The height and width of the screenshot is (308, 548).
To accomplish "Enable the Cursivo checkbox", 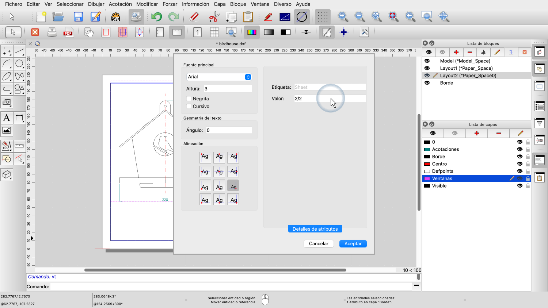I will click(189, 106).
